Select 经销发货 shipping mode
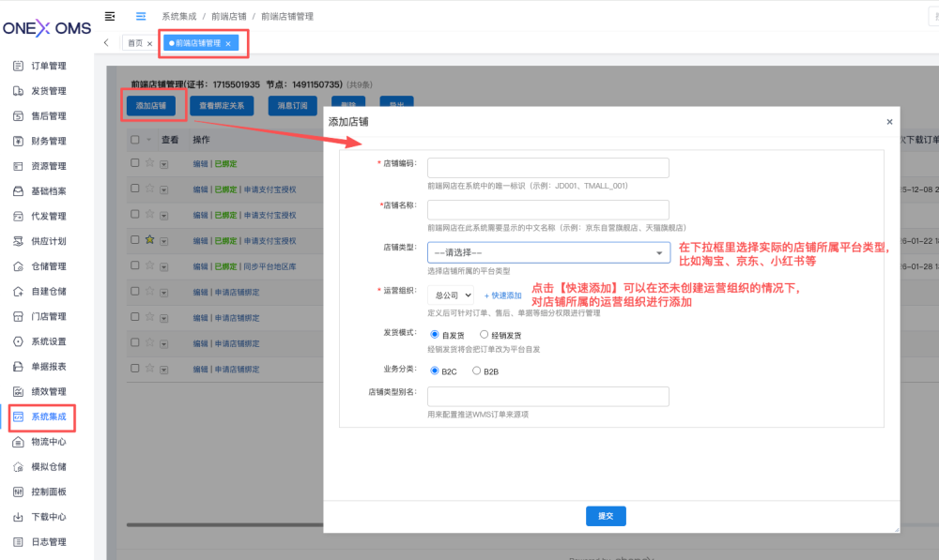 pyautogui.click(x=484, y=335)
